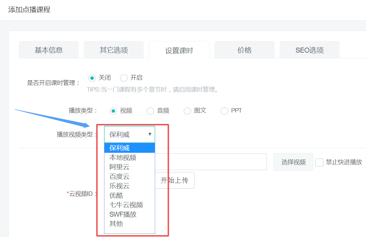Enable 开启 radio for lesson management
Image resolution: width=366 pixels, height=237 pixels.
click(x=124, y=78)
